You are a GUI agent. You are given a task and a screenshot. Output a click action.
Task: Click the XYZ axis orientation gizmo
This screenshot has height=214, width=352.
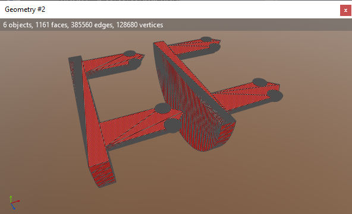point(14,202)
